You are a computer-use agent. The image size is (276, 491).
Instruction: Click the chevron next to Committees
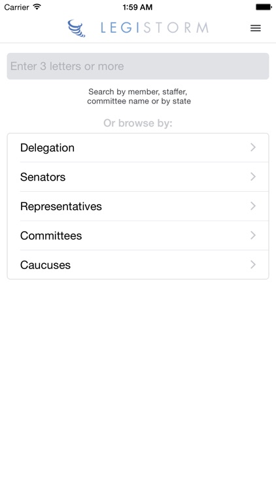click(253, 235)
